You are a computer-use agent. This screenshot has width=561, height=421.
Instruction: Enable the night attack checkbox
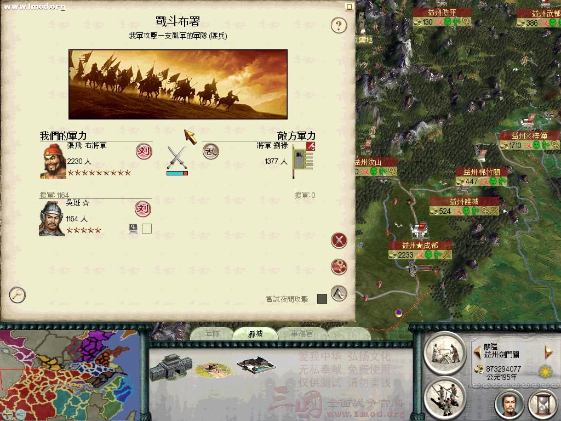(x=322, y=299)
